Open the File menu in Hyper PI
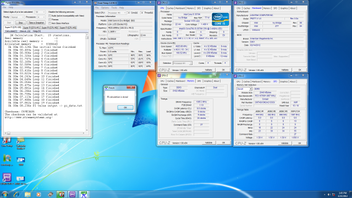This screenshot has height=198, width=352. coord(4,7)
